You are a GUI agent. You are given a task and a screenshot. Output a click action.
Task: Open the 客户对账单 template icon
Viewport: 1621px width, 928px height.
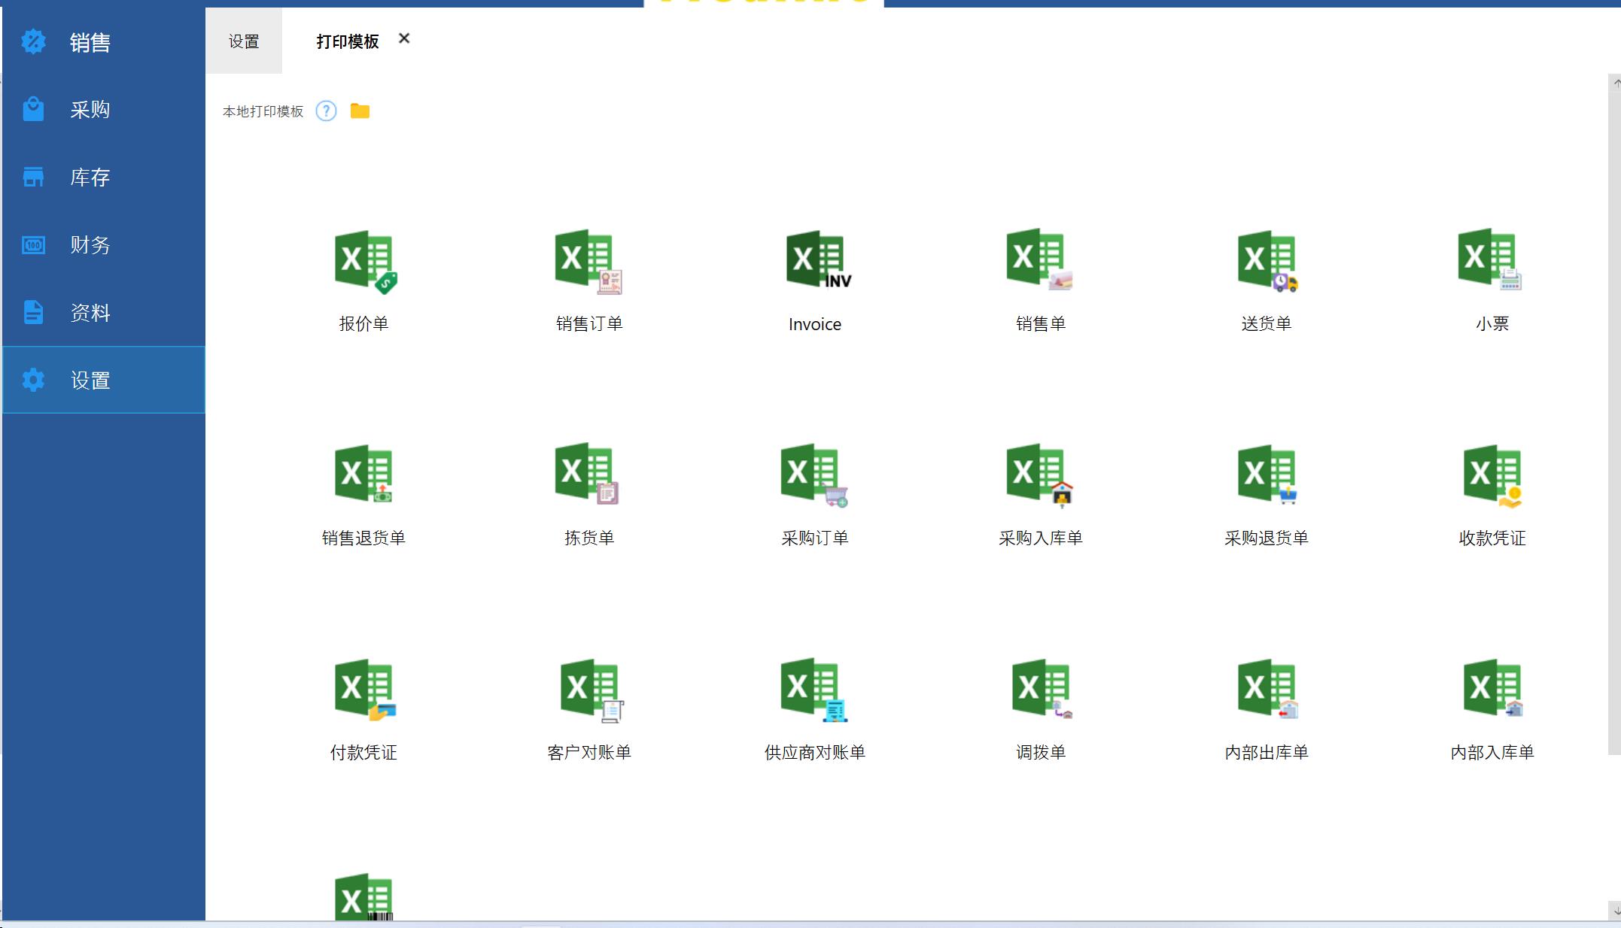coord(592,690)
